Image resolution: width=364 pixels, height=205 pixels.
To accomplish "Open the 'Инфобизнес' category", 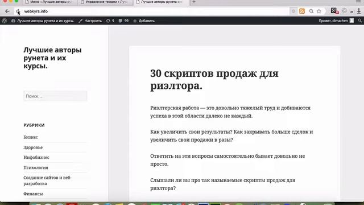I will point(36,157).
